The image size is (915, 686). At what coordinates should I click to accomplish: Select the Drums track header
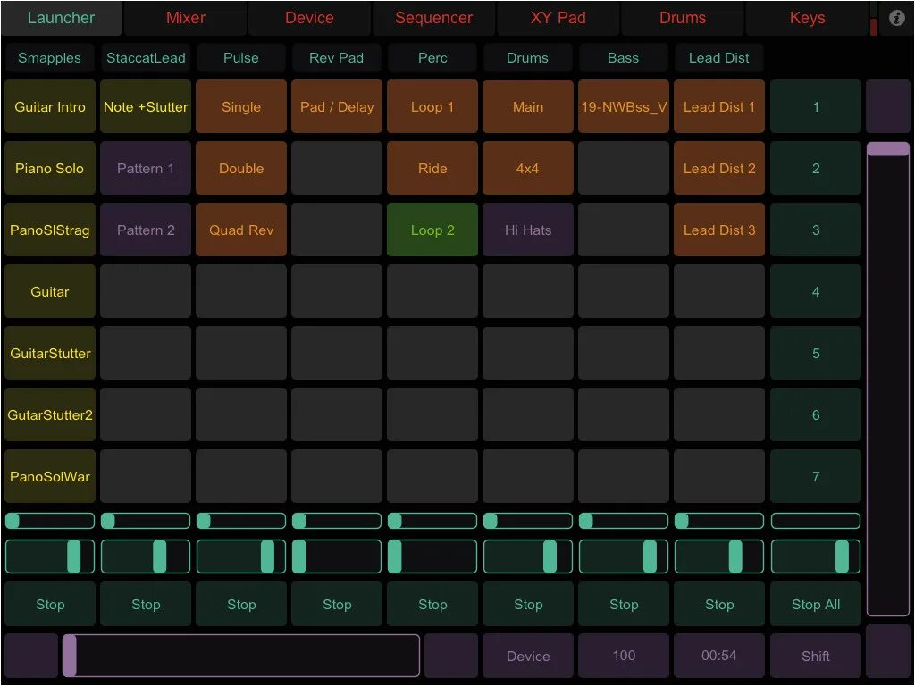tap(528, 58)
